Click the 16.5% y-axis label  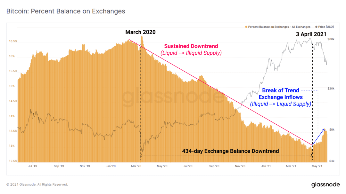pyautogui.click(x=13, y=41)
